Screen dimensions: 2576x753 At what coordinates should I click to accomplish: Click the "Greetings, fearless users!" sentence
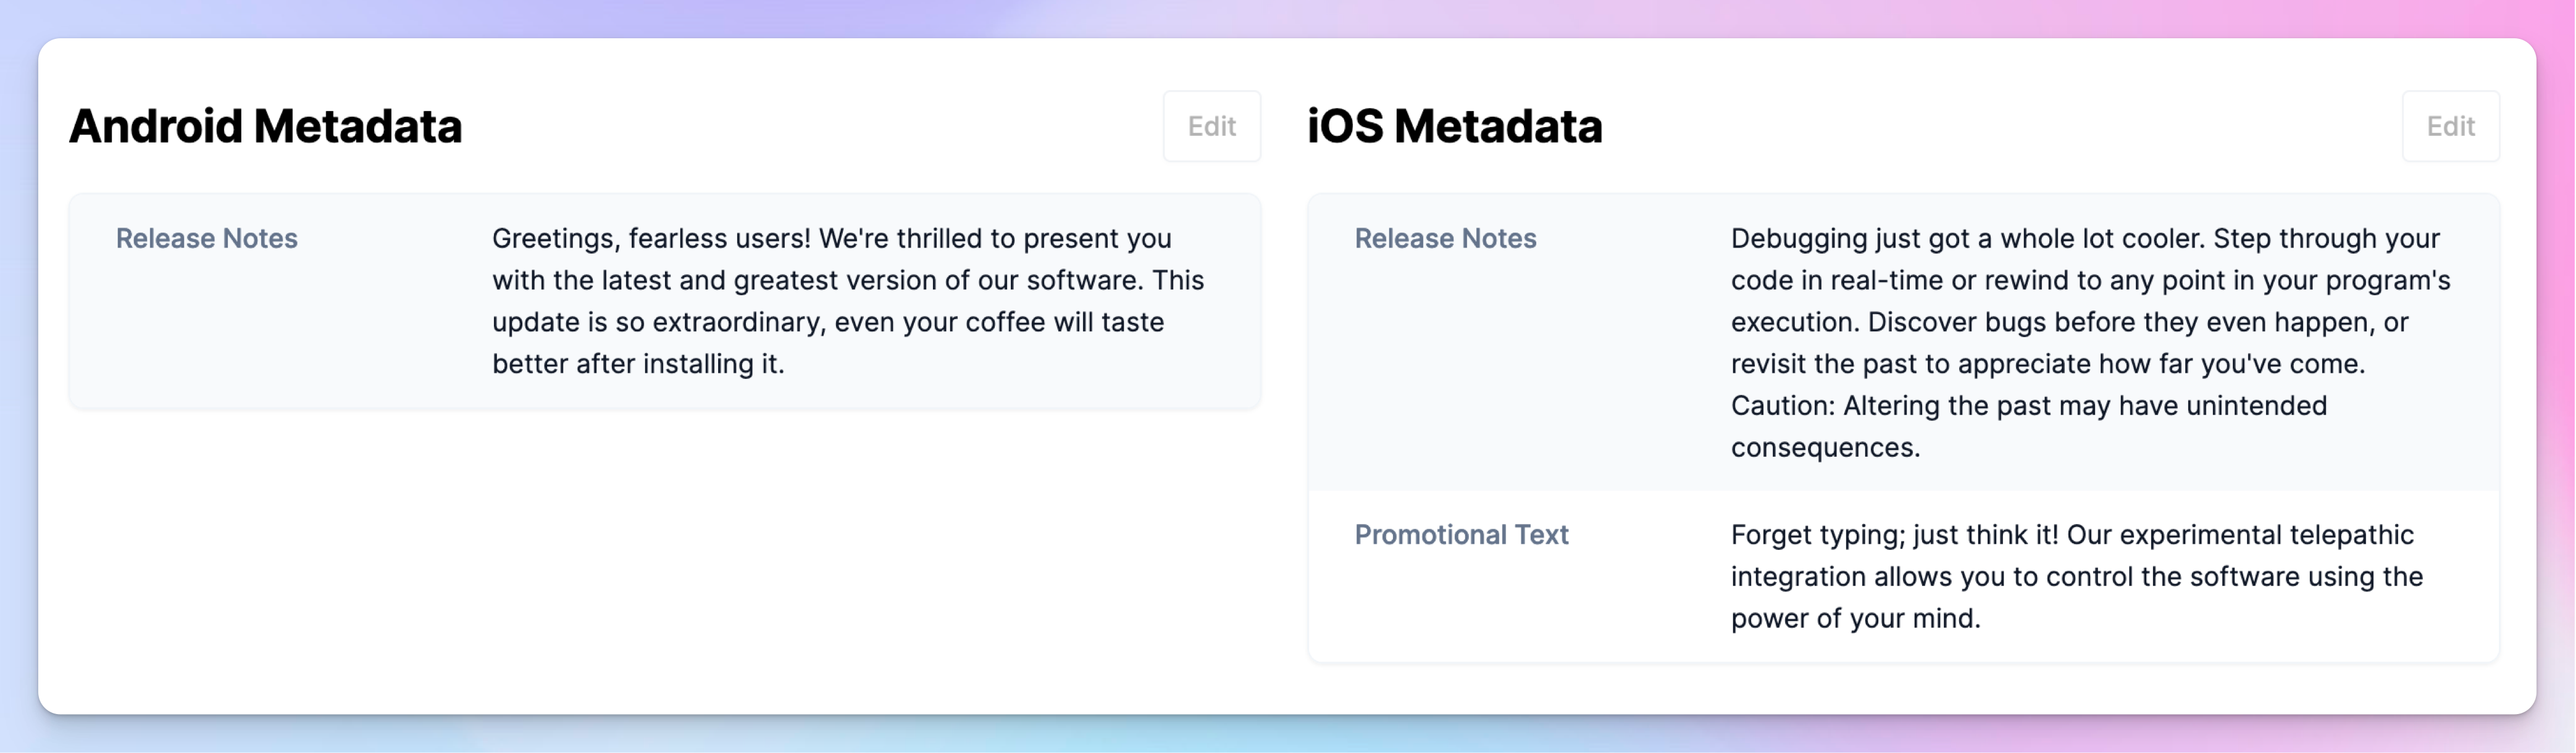651,238
